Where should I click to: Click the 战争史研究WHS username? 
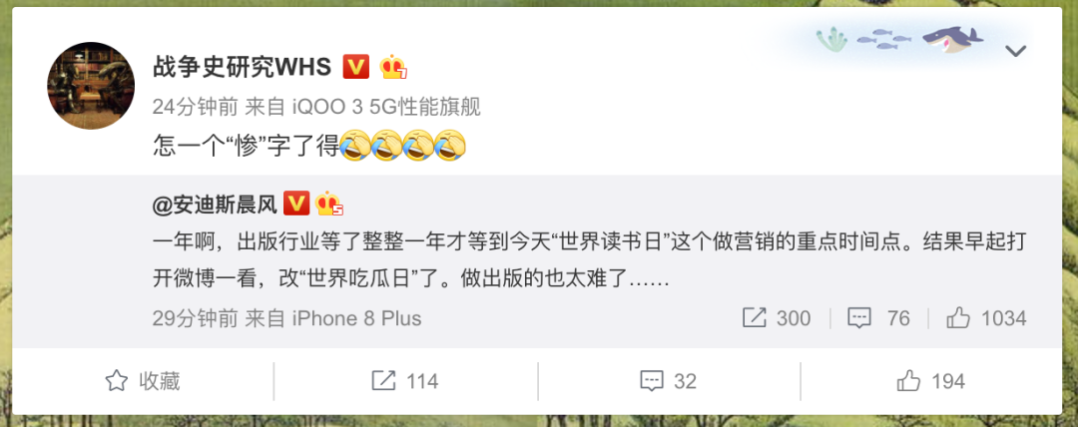pyautogui.click(x=242, y=67)
